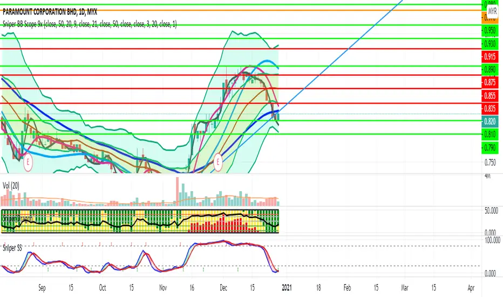The width and height of the screenshot is (503, 297).
Task: Click the Apr date on time axis
Action: 471,288
